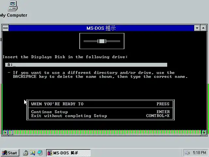Open the Start menu
This screenshot has width=209, height=157.
coord(10,153)
